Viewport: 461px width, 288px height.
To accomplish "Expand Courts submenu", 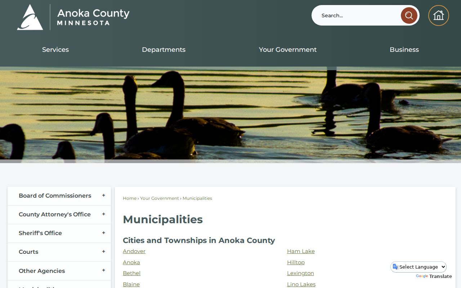I will point(103,252).
